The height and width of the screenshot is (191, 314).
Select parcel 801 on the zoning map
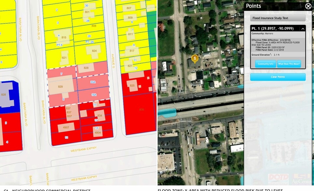[x=87, y=12]
